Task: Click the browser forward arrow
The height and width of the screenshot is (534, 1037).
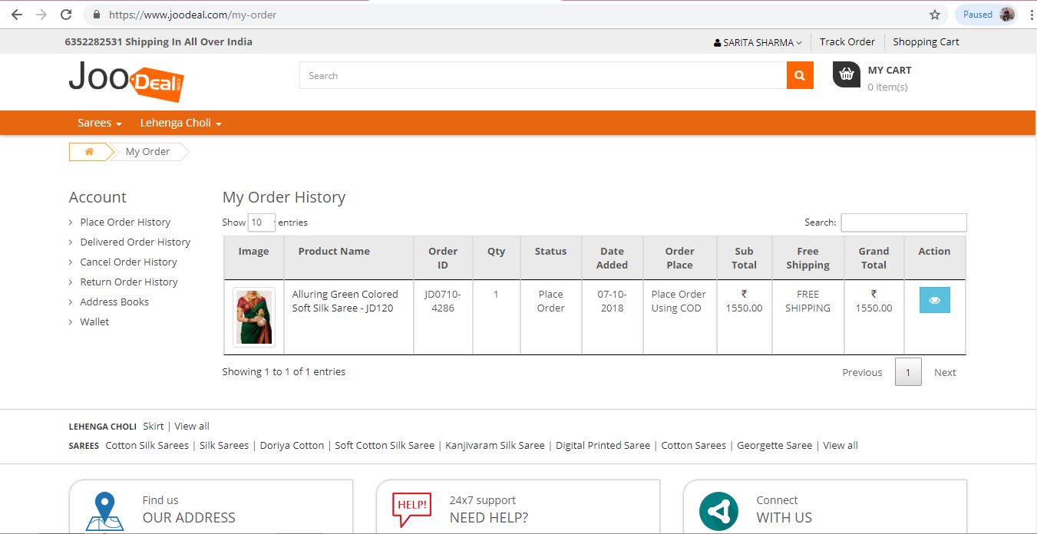Action: click(x=41, y=15)
